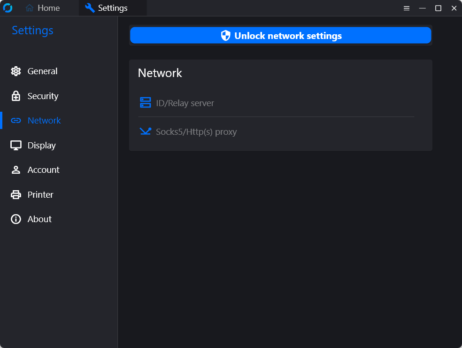Click the General gear icon

16,71
